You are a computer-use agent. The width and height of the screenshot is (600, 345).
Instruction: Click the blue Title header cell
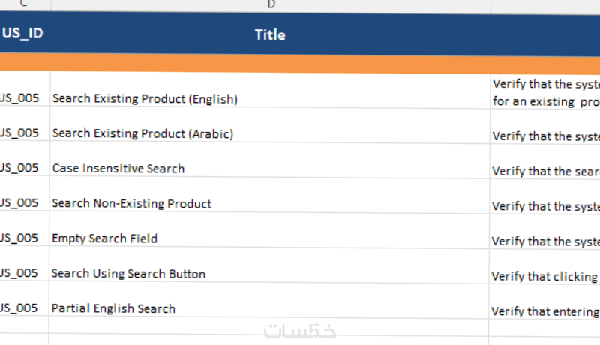[270, 34]
